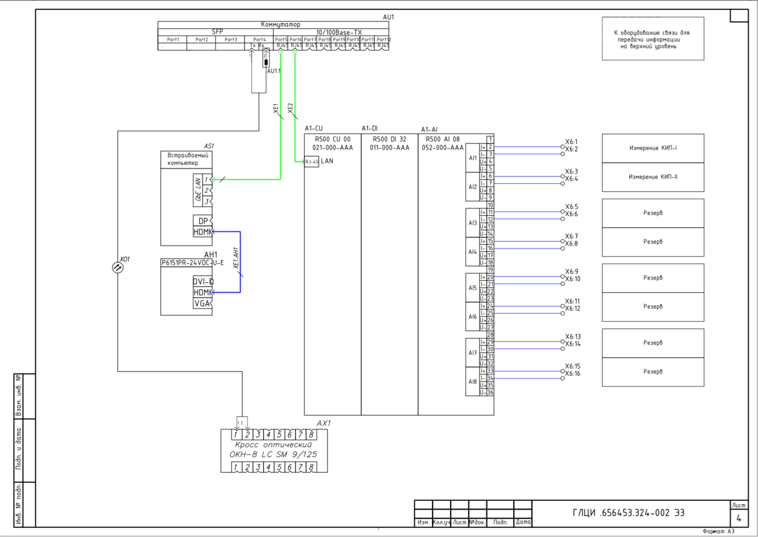Select the VGA port on AH1 panel

click(202, 303)
